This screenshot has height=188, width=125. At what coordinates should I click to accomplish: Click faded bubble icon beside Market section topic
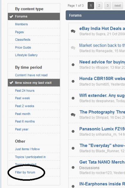coord(73,48)
